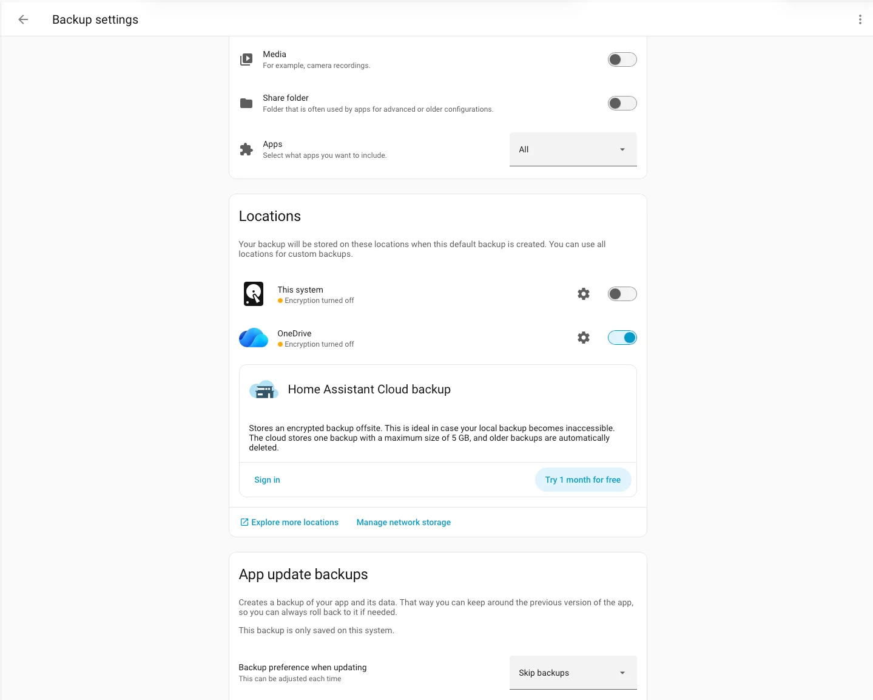The height and width of the screenshot is (700, 873).
Task: Click the Home Assistant Cloud icon
Action: 264,390
